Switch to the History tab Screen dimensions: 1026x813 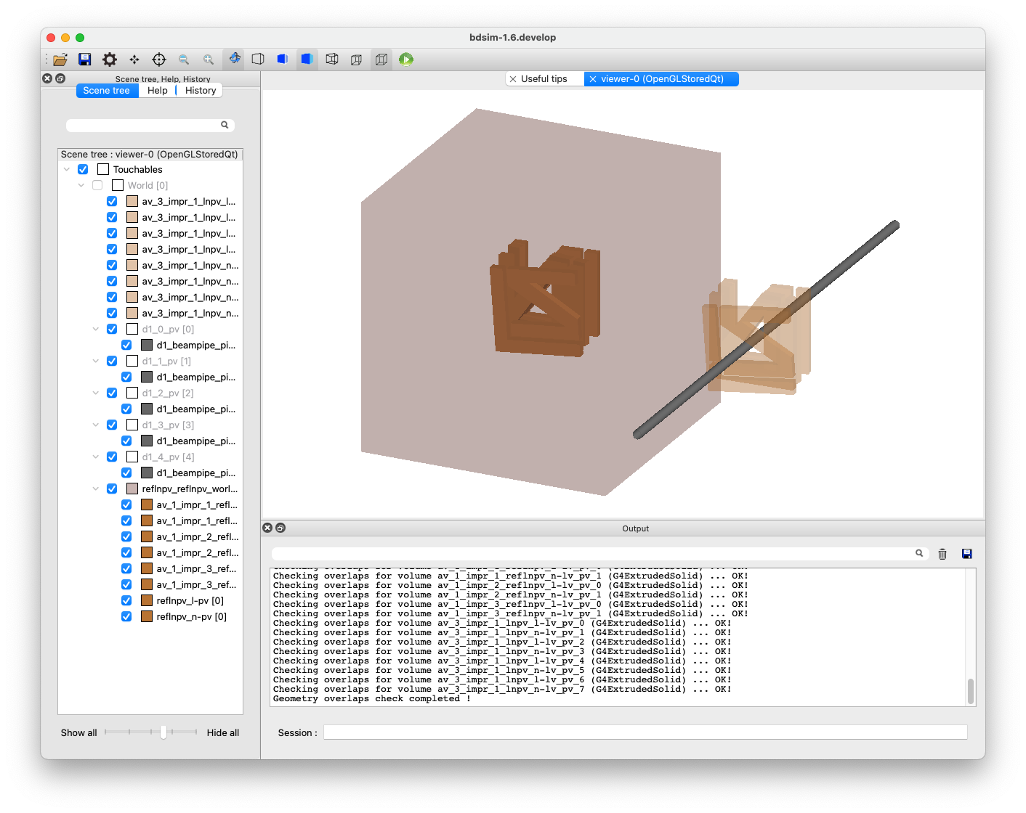pyautogui.click(x=200, y=91)
